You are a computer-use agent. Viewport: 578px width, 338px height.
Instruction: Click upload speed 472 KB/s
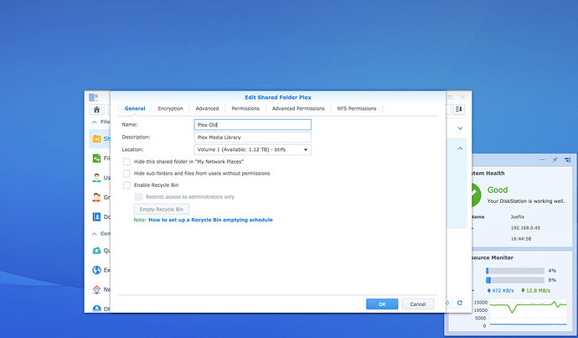[x=500, y=291]
